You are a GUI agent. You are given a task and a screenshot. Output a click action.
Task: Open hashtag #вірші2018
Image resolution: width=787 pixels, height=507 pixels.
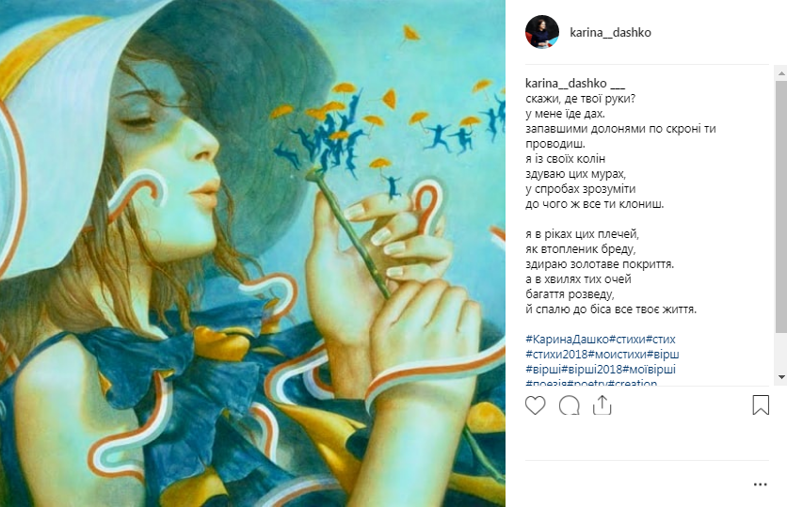(591, 369)
